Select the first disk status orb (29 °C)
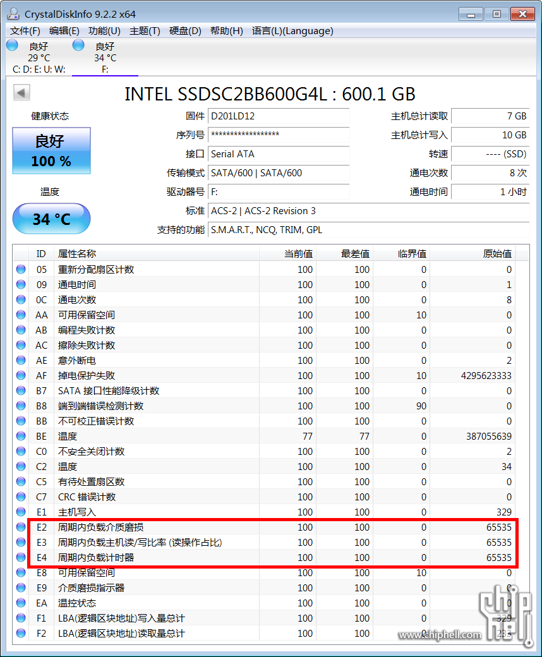Viewport: 542px width, 657px height. (x=12, y=45)
